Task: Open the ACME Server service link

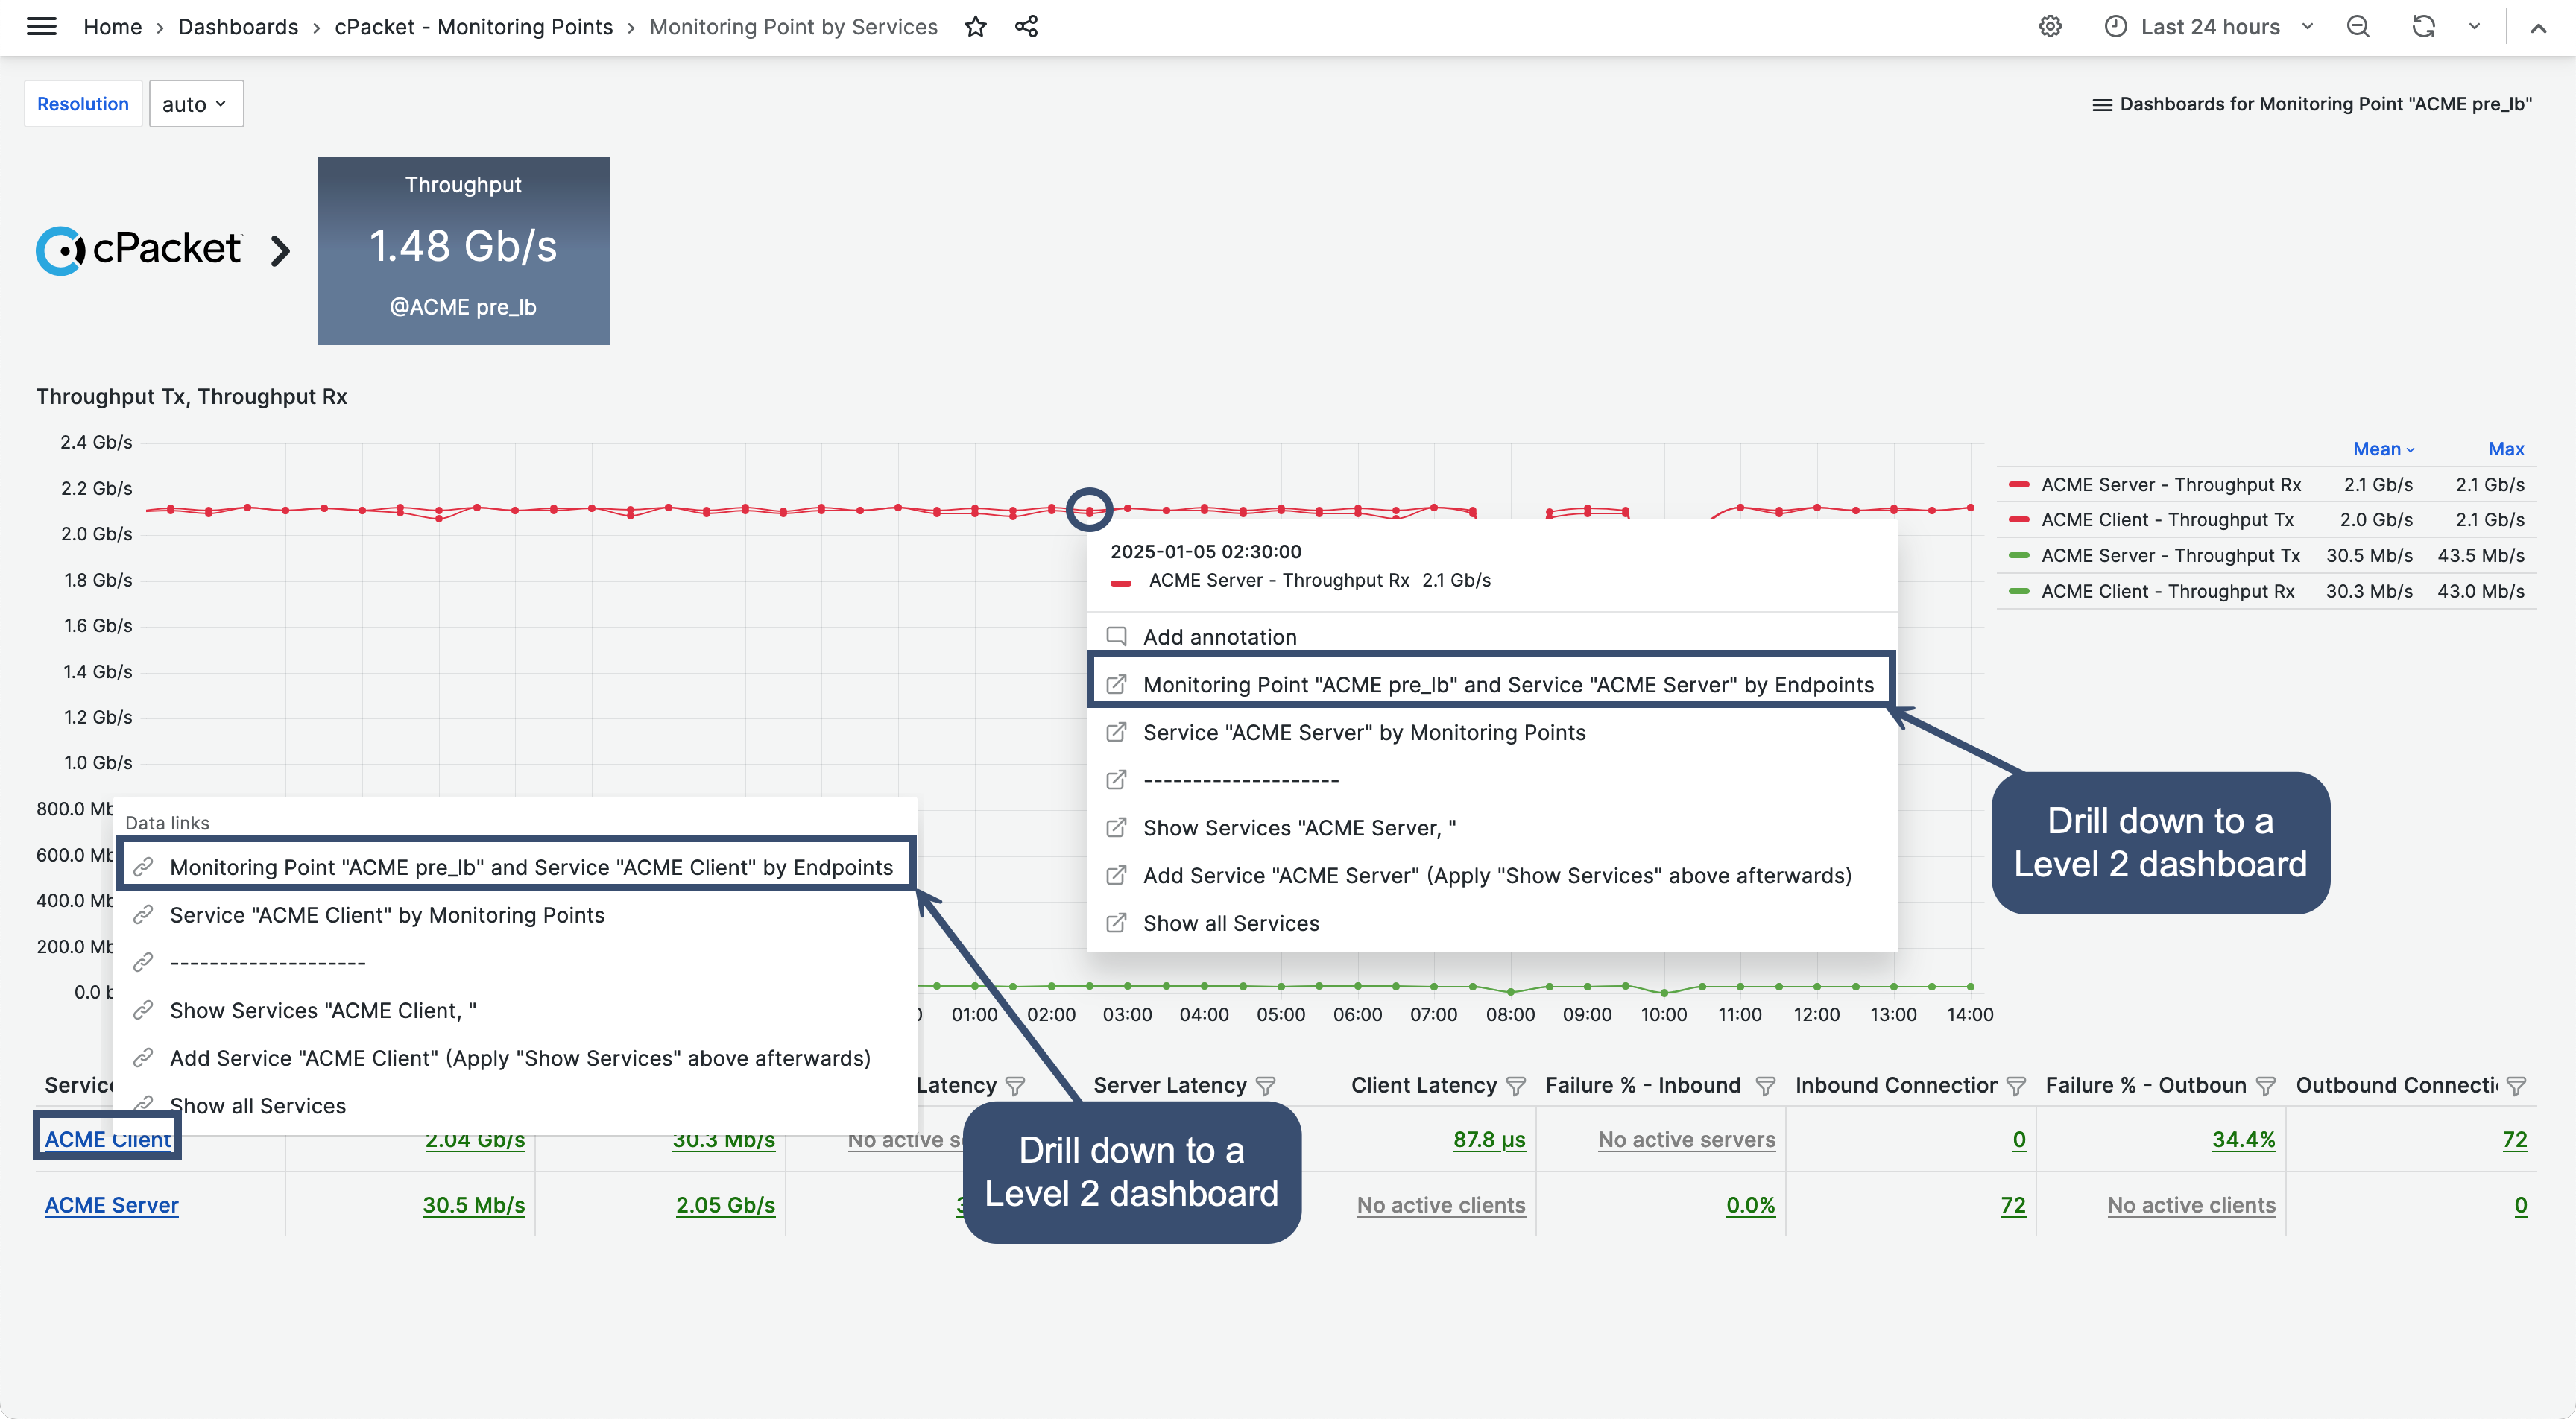Action: pos(111,1205)
